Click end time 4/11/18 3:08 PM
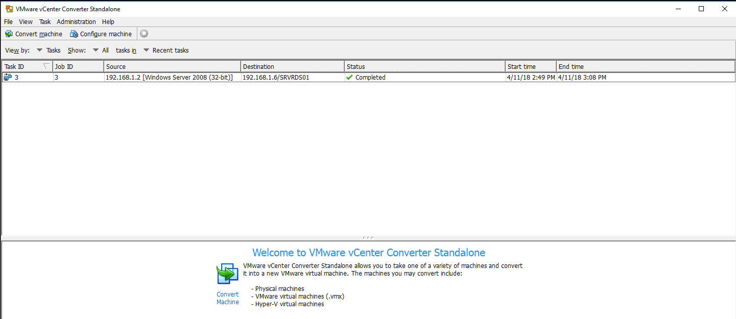 point(582,78)
